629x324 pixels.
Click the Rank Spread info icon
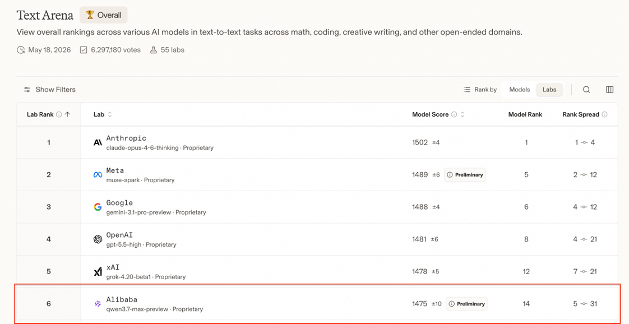tap(604, 114)
